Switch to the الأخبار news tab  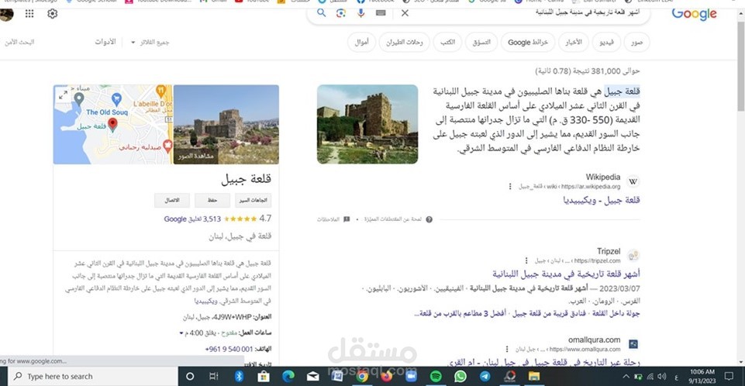pyautogui.click(x=574, y=43)
